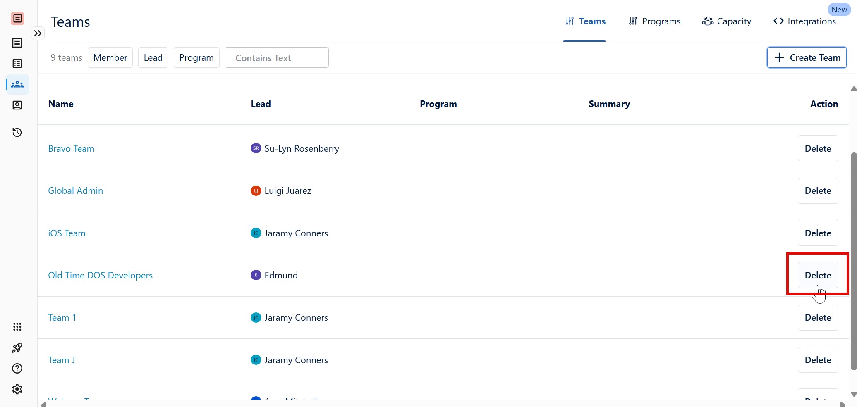Click the user profile card sidebar icon
The width and height of the screenshot is (857, 407).
coord(17,105)
